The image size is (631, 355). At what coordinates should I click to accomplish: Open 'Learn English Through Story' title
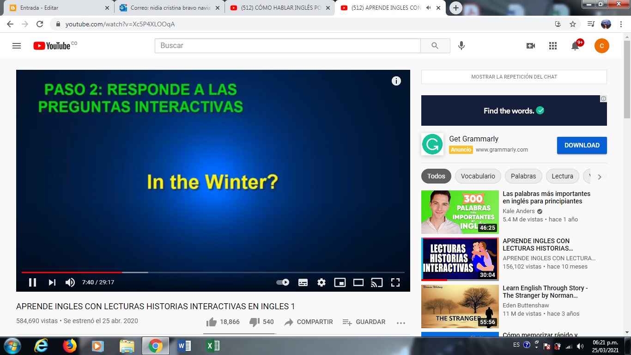click(x=545, y=292)
